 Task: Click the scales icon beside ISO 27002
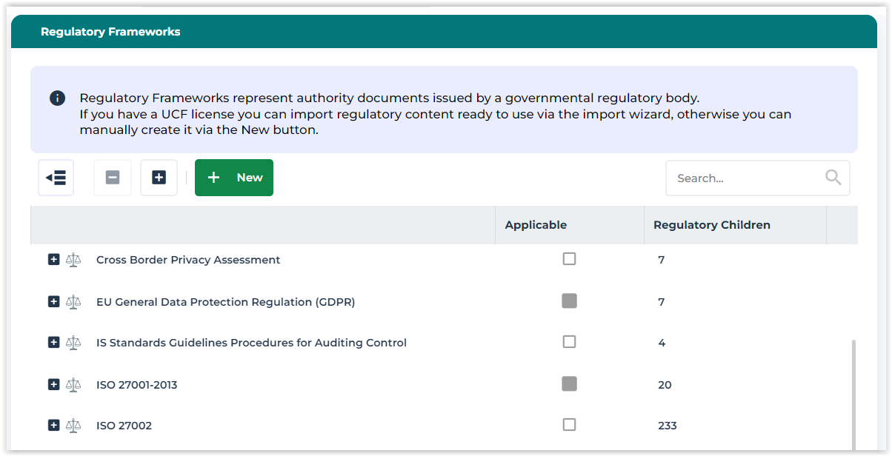pyautogui.click(x=73, y=426)
